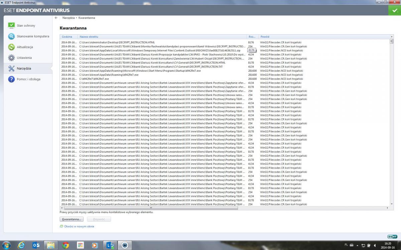Select row Administrator\Desktop\DECRYPT_INSTRUCTION.HTML
Image resolution: width=401 pixels, height=250 pixels.
pos(225,42)
